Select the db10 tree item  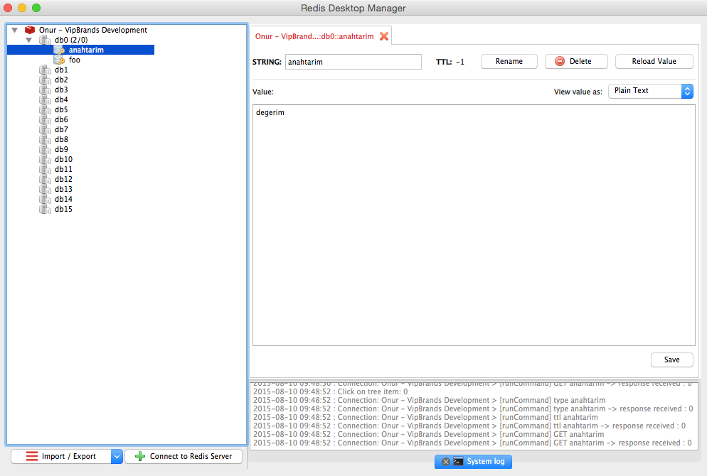(63, 159)
